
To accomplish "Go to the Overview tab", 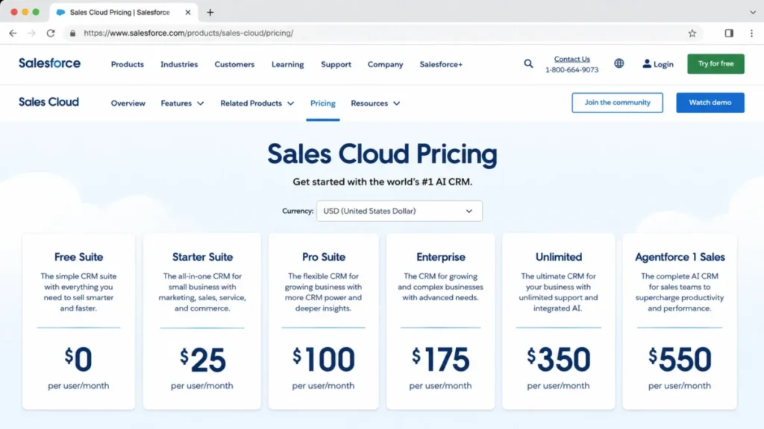I will click(128, 103).
